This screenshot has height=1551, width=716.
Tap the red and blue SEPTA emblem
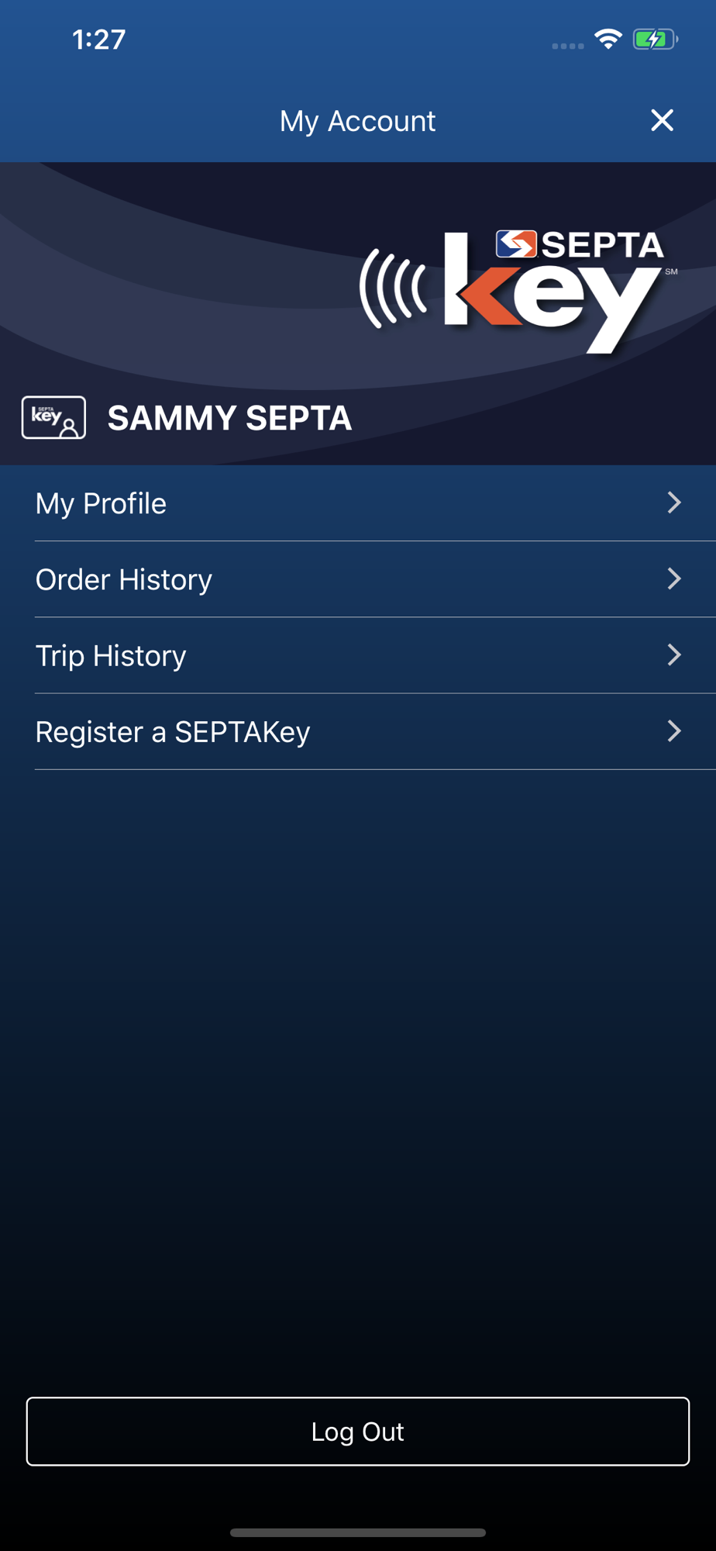(x=516, y=244)
